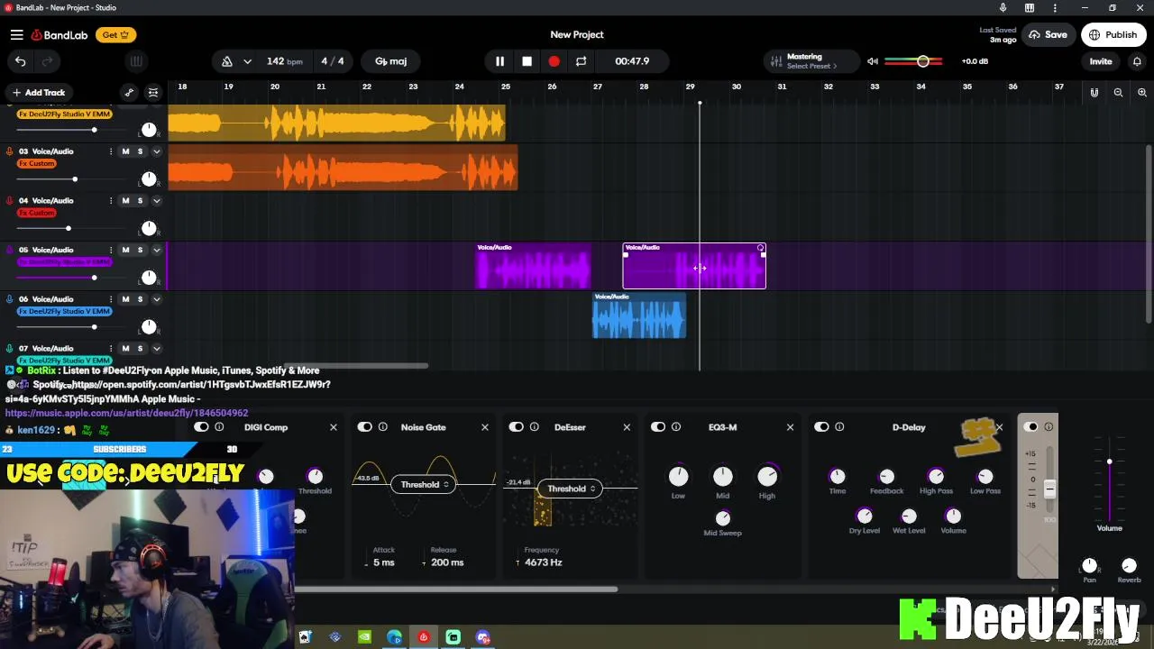Save the project
Viewport: 1154px width, 649px height.
[x=1049, y=34]
